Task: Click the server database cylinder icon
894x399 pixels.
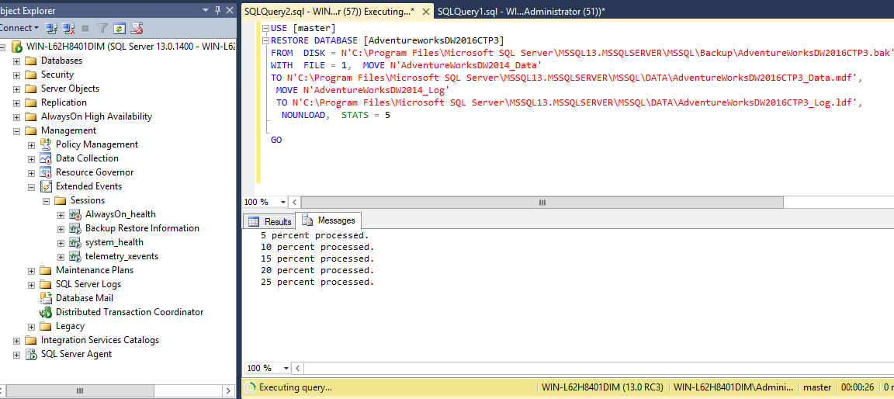Action: coord(16,47)
